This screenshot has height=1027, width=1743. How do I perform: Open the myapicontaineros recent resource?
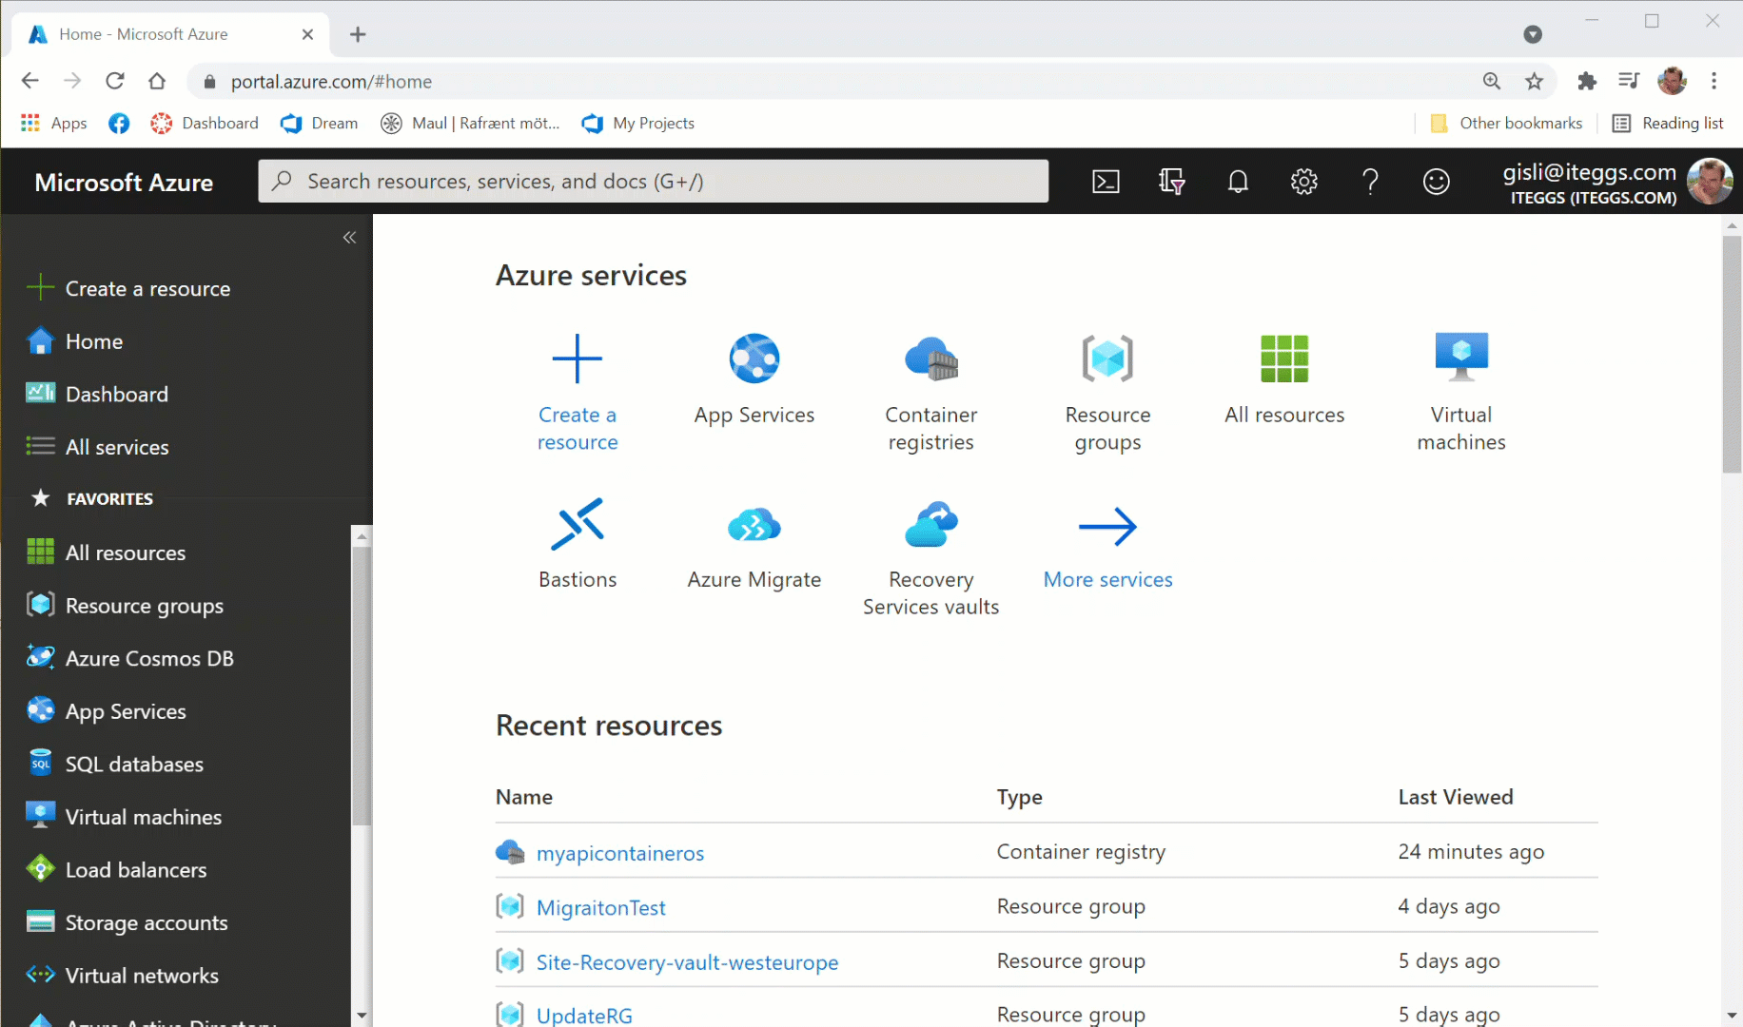click(x=620, y=853)
